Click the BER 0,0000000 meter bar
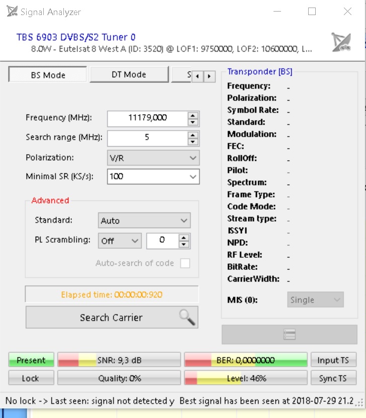The height and width of the screenshot is (418, 366). pyautogui.click(x=246, y=360)
